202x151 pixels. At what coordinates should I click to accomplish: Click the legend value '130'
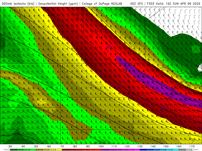point(140,146)
